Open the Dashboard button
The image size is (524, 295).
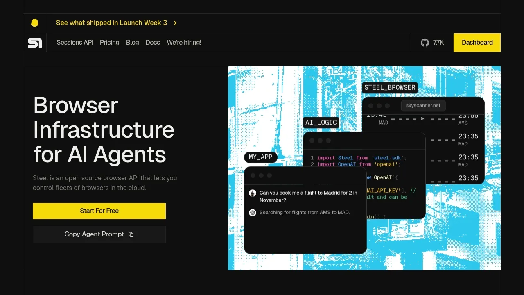(477, 43)
